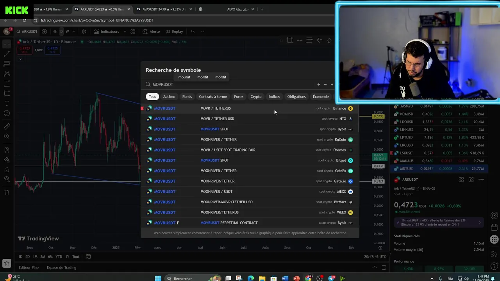Expand the ARK ETF news headline banner
Viewport: 500px width, 281px height.
click(x=439, y=222)
